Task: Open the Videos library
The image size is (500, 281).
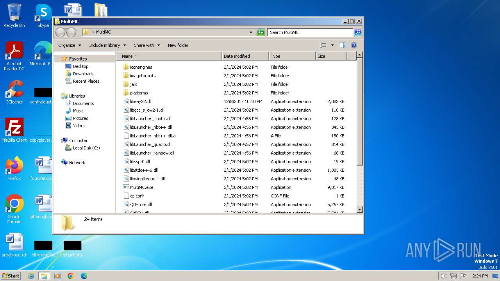Action: pos(79,126)
